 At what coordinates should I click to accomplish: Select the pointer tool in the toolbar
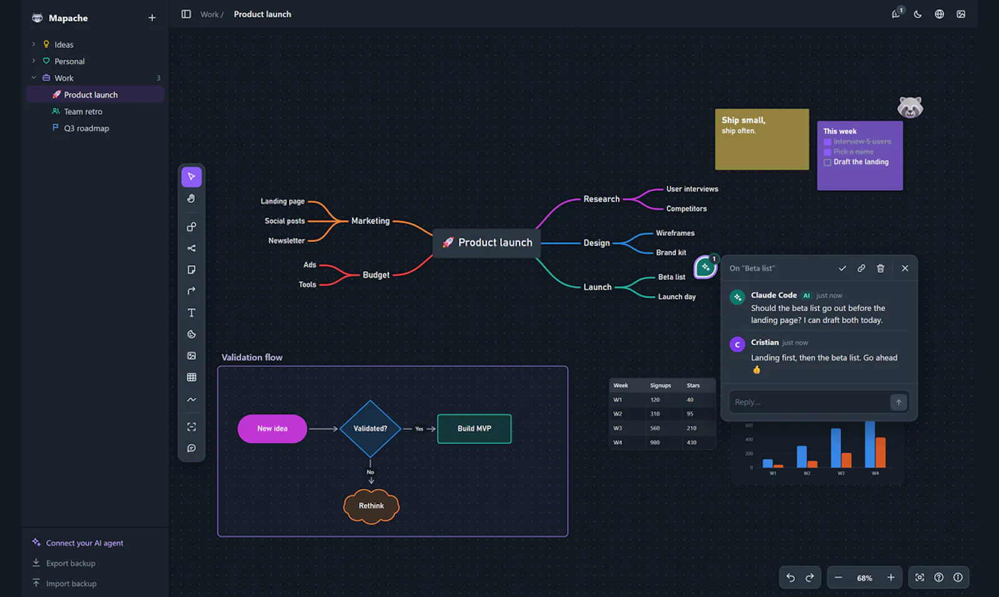[192, 177]
